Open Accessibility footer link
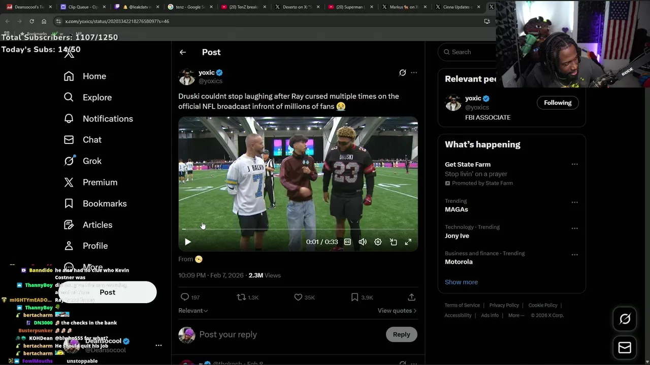The width and height of the screenshot is (650, 365). [x=458, y=315]
